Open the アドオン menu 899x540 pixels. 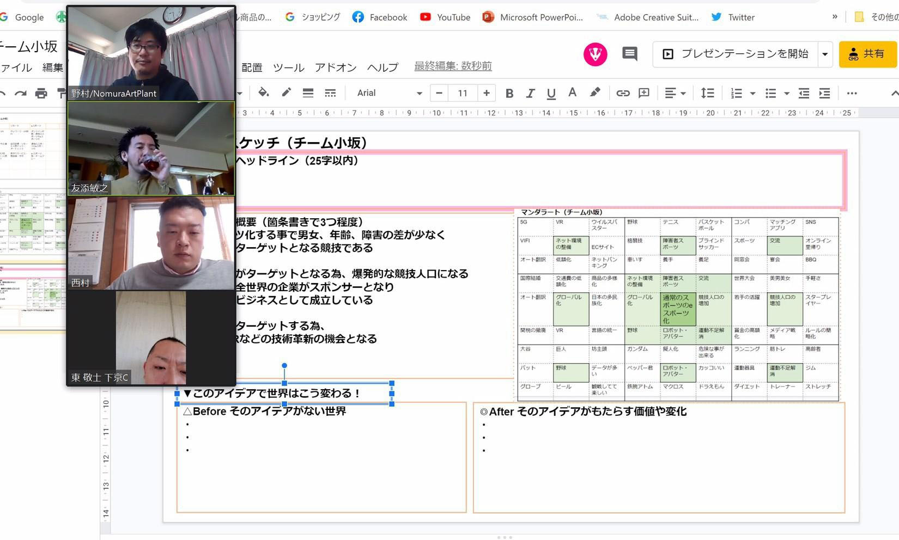pyautogui.click(x=335, y=67)
